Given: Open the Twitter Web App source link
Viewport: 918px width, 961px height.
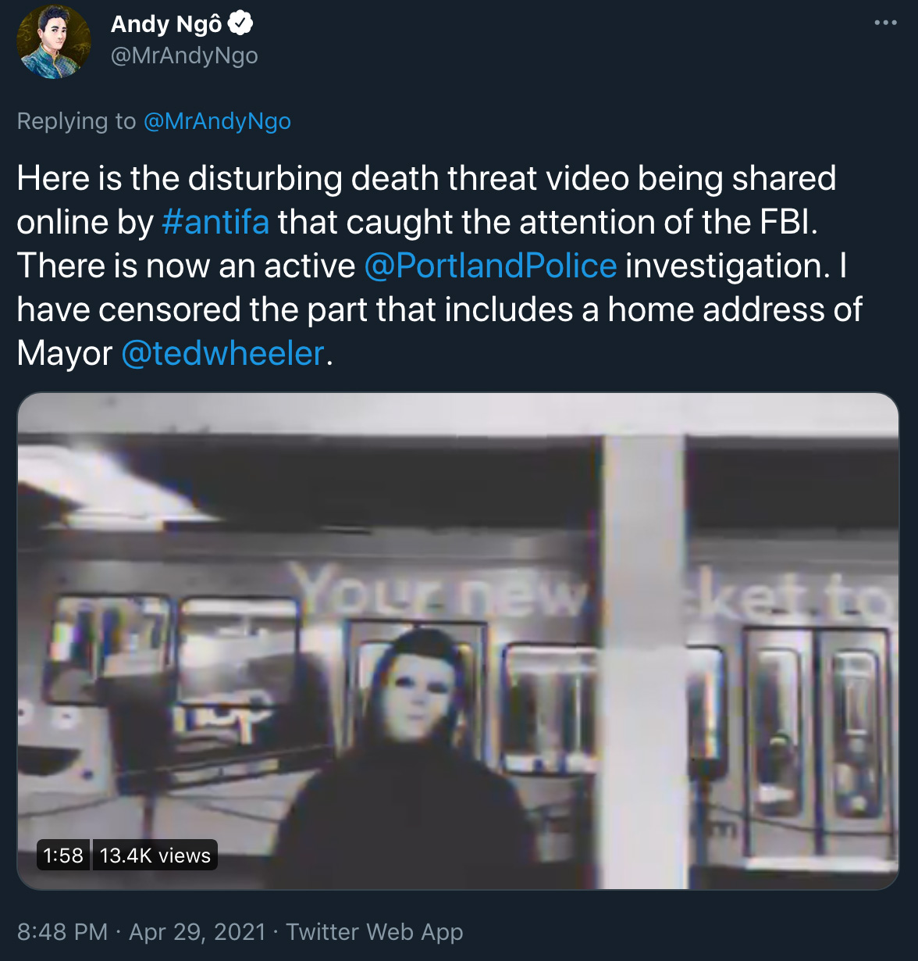Looking at the screenshot, I should coord(375,932).
